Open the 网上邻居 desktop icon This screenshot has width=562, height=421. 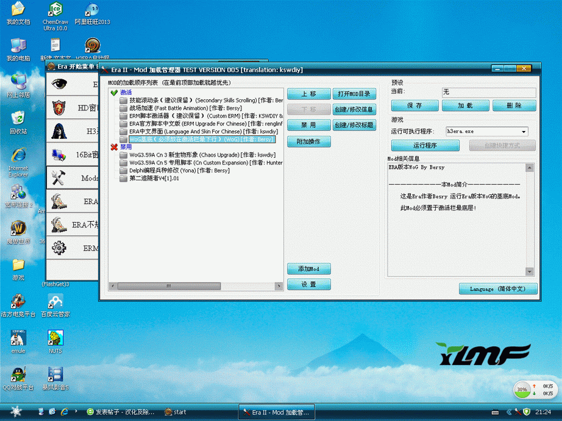18,87
